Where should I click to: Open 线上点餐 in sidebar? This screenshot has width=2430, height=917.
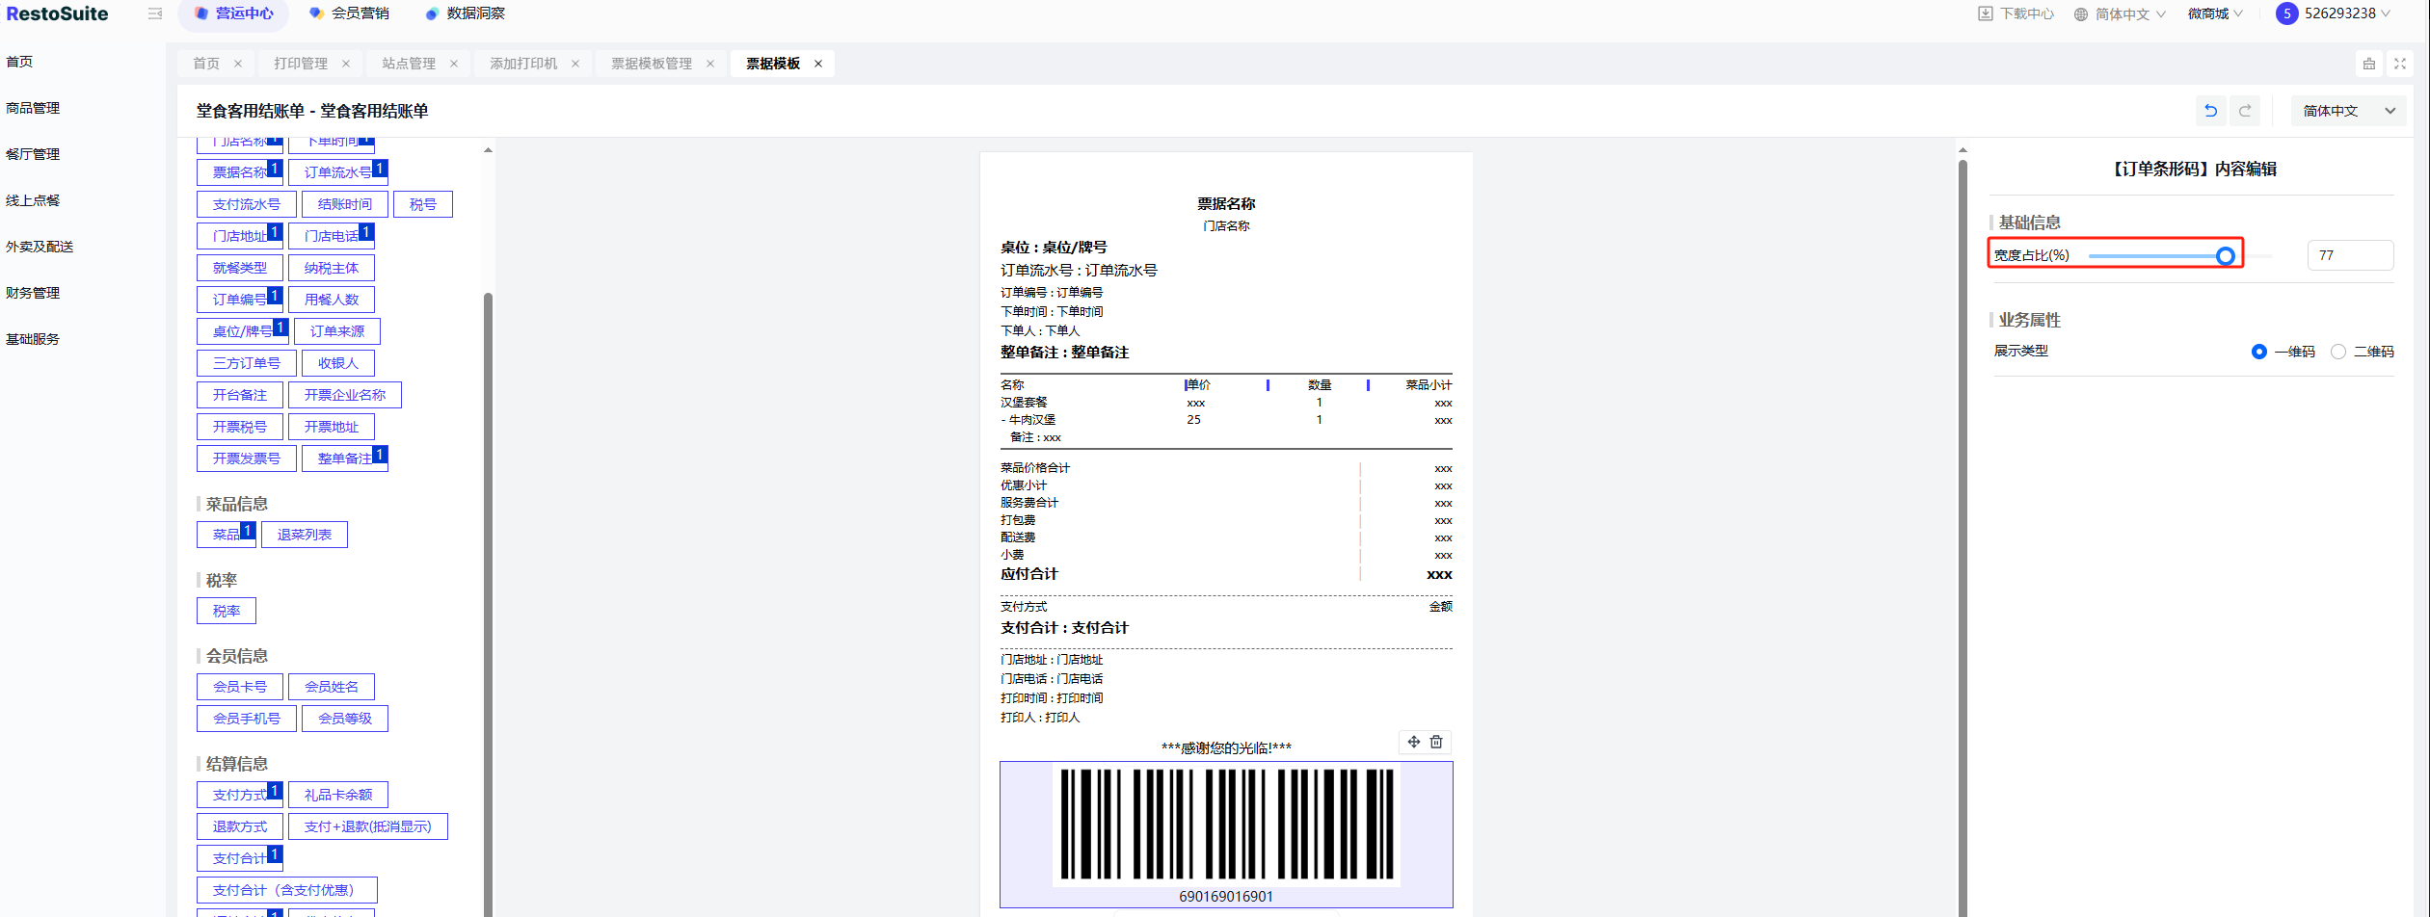pos(33,200)
